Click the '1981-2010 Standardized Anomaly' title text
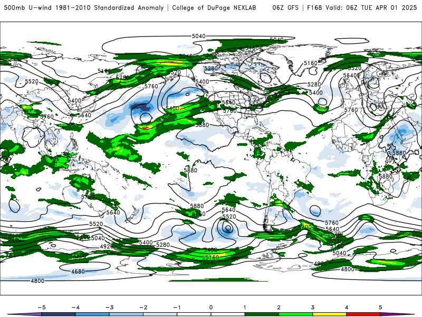This screenshot has height=317, width=422. [110, 8]
